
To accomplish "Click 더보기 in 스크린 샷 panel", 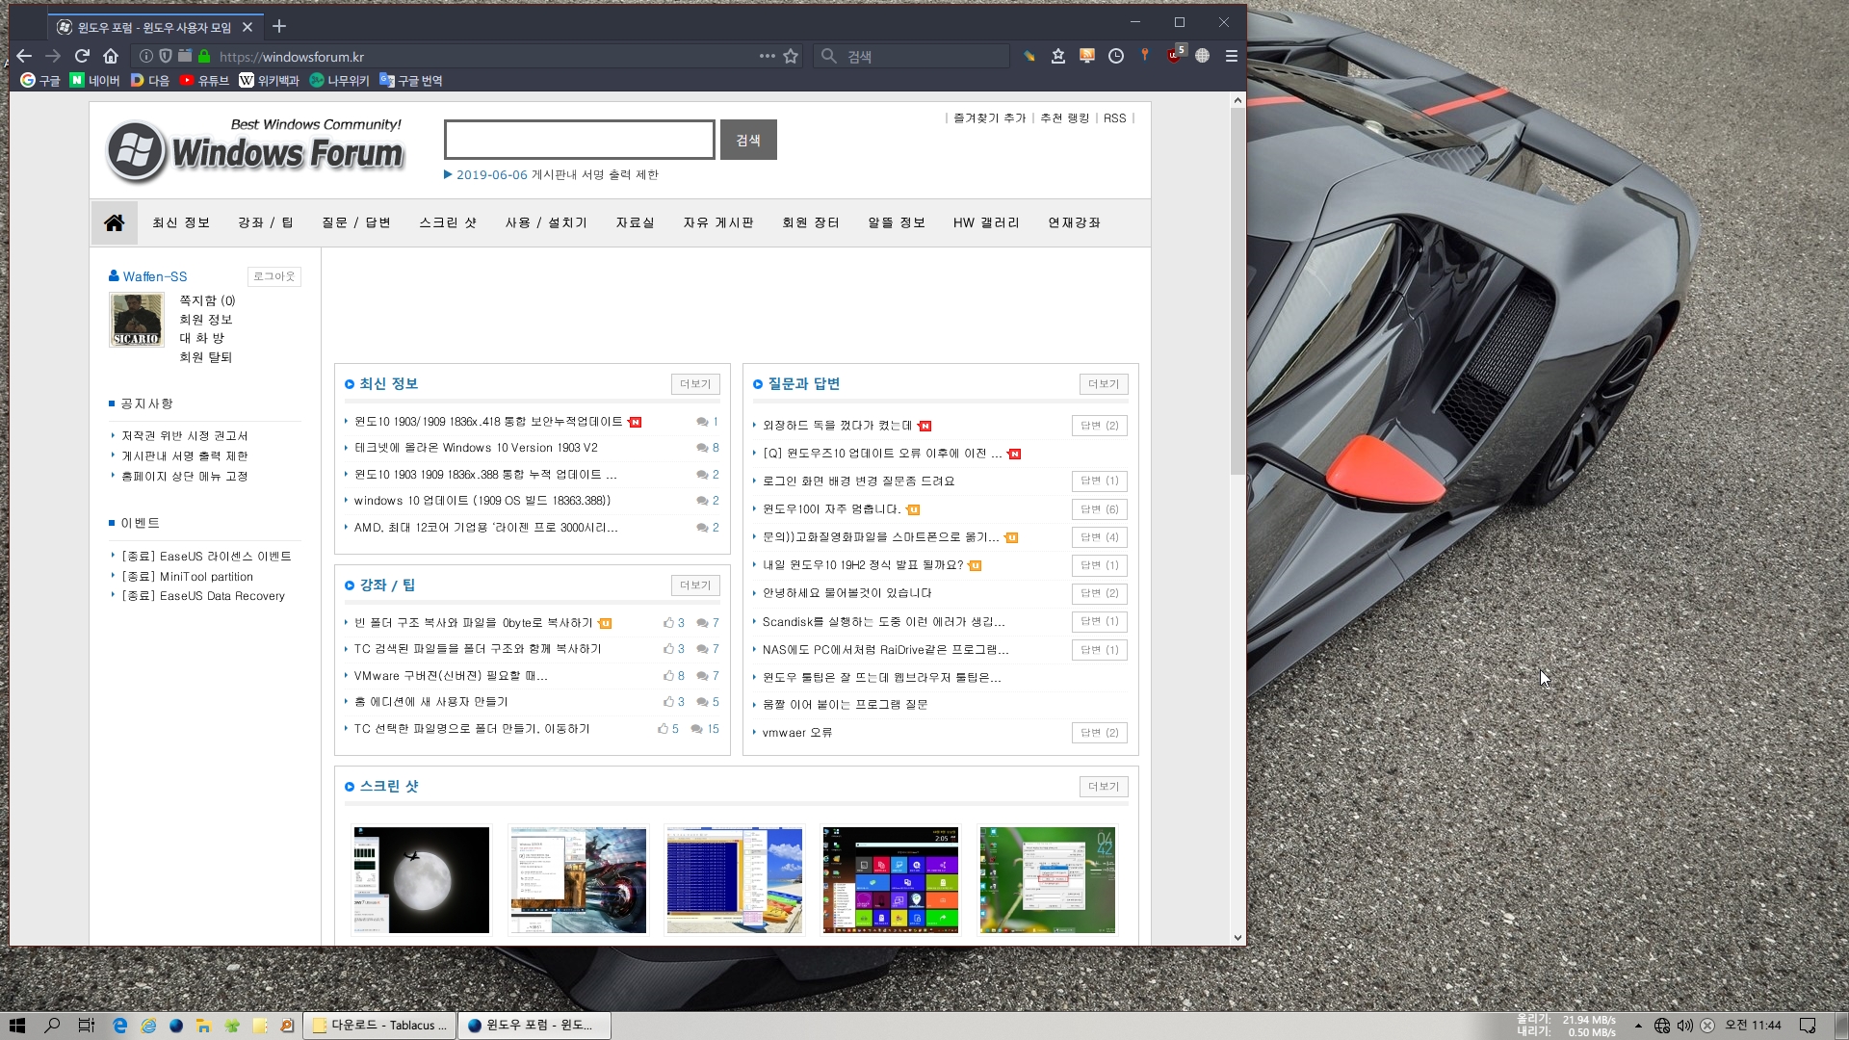I will [x=1103, y=787].
